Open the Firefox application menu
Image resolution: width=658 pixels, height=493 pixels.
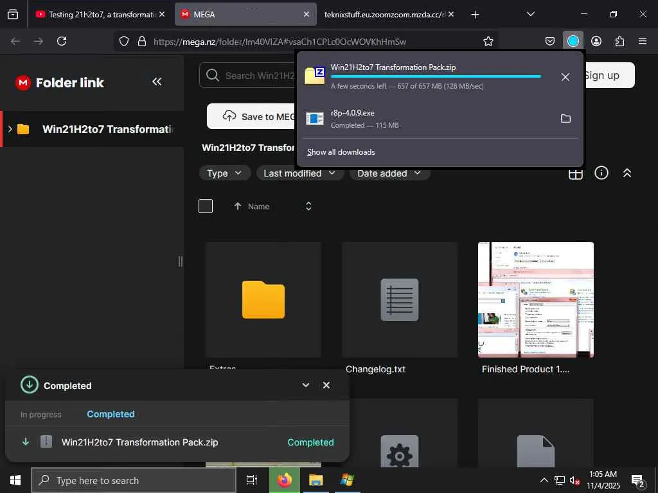click(643, 41)
